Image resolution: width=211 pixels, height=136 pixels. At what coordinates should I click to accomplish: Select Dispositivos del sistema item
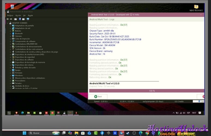coord(24,65)
